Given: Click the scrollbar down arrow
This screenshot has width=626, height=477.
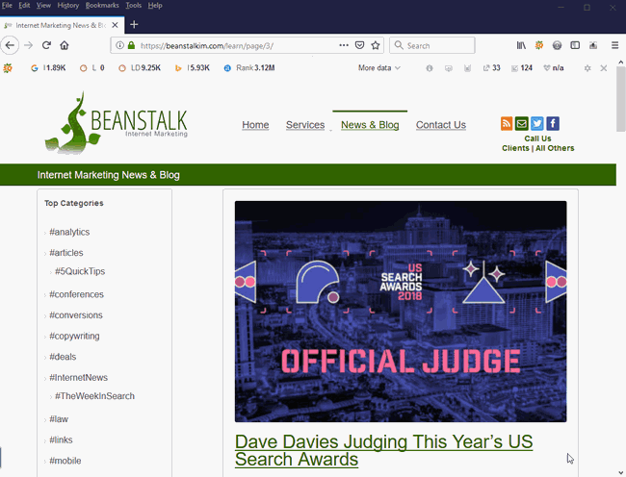Looking at the screenshot, I should pyautogui.click(x=621, y=472).
